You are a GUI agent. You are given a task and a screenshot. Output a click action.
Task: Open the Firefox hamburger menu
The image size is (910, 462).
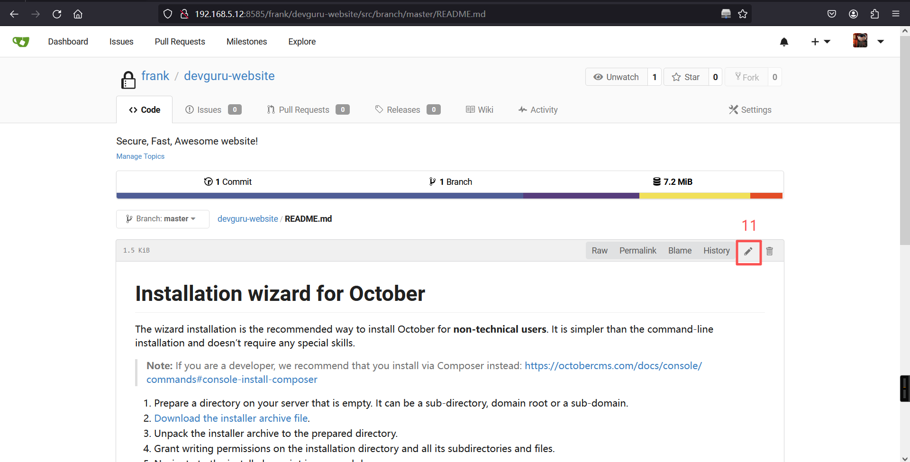[896, 14]
